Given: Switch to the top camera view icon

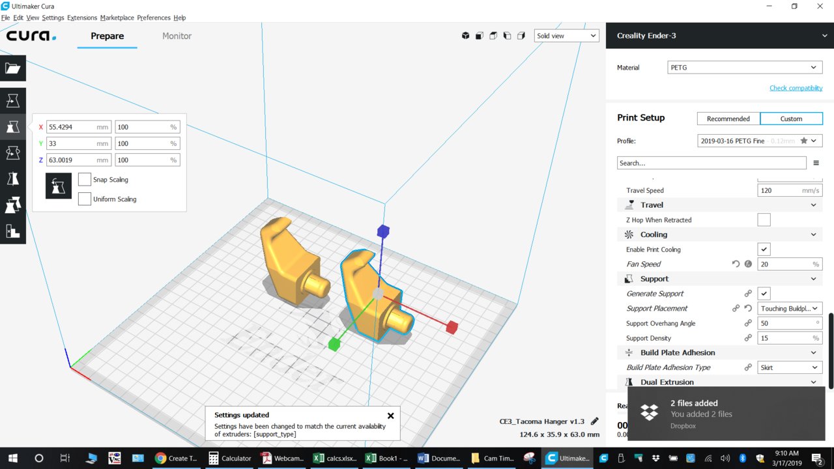Looking at the screenshot, I should (x=493, y=36).
